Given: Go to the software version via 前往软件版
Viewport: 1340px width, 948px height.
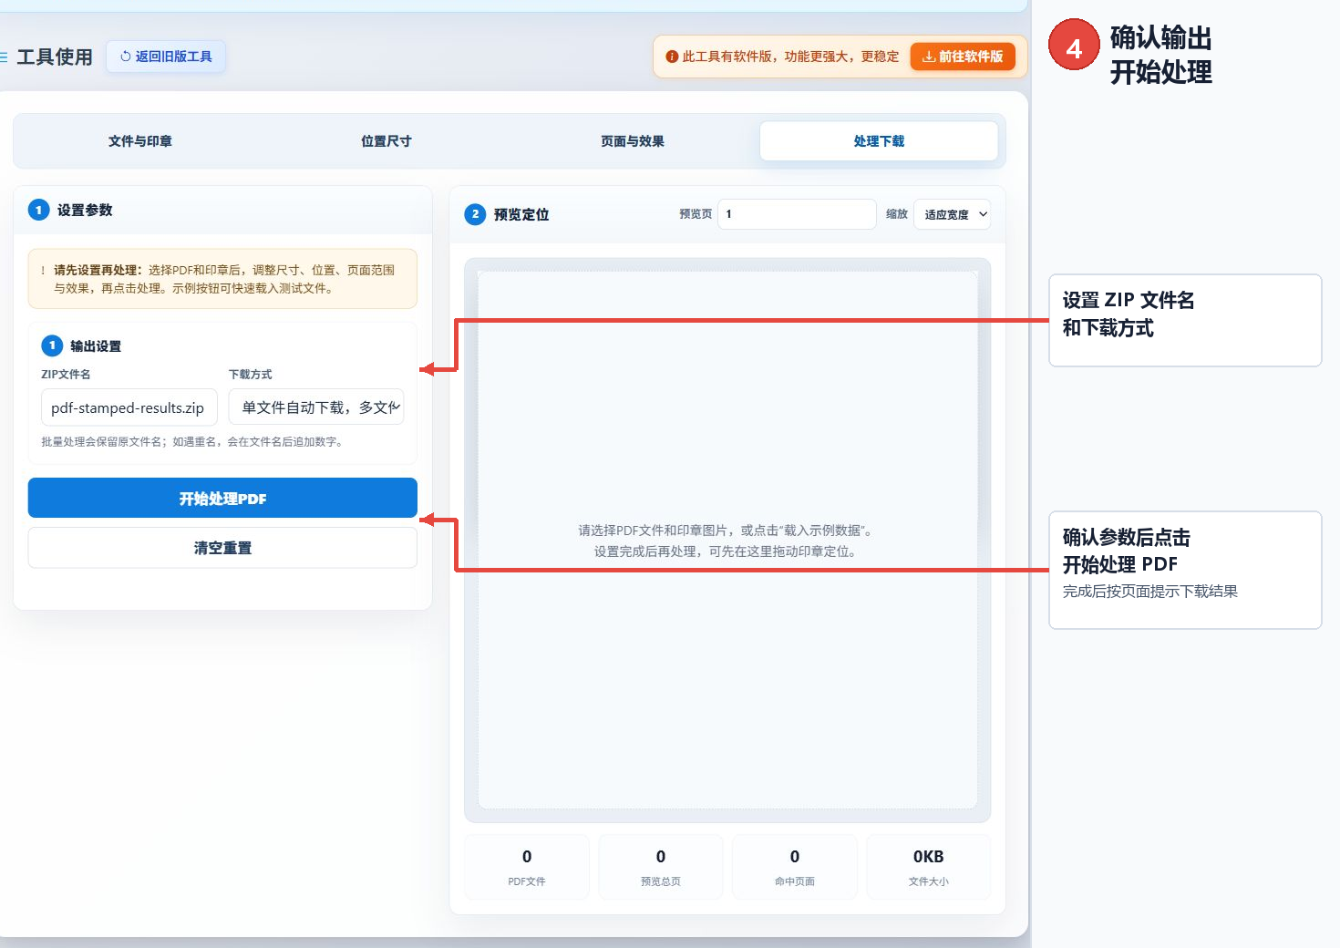Looking at the screenshot, I should tap(963, 57).
